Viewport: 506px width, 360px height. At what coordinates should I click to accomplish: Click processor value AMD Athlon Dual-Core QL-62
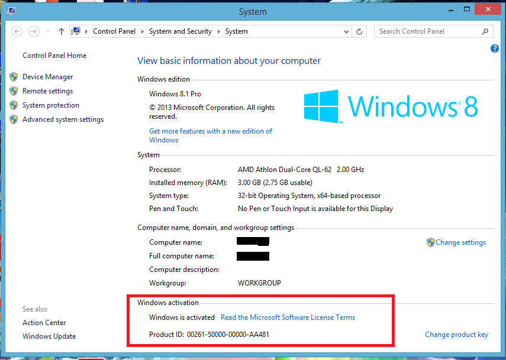pos(285,170)
